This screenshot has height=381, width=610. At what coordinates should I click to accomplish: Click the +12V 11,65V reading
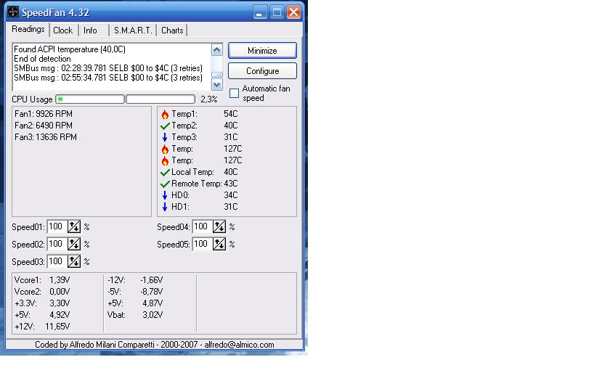tap(42, 327)
